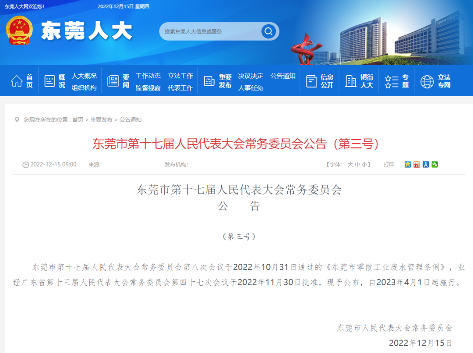This screenshot has width=473, height=353.
Task: Click the 要闻 newspaper icon
Action: (113, 81)
